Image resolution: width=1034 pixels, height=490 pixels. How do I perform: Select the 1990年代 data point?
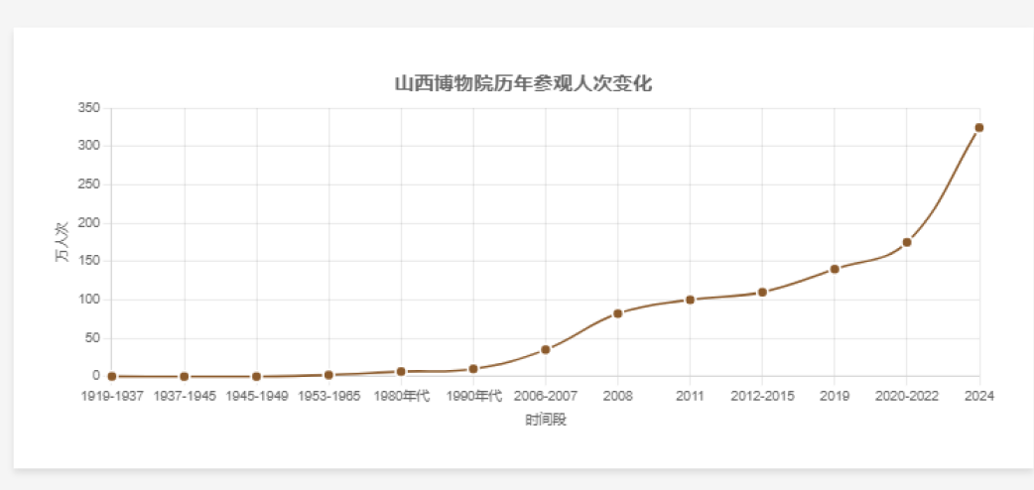click(x=473, y=369)
